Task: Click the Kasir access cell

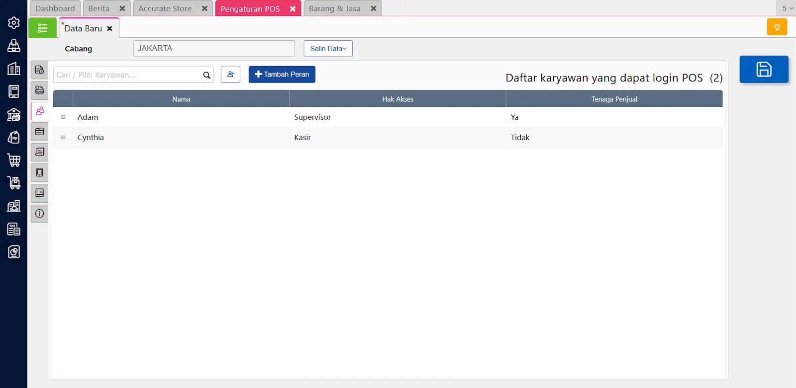Action: click(x=398, y=138)
